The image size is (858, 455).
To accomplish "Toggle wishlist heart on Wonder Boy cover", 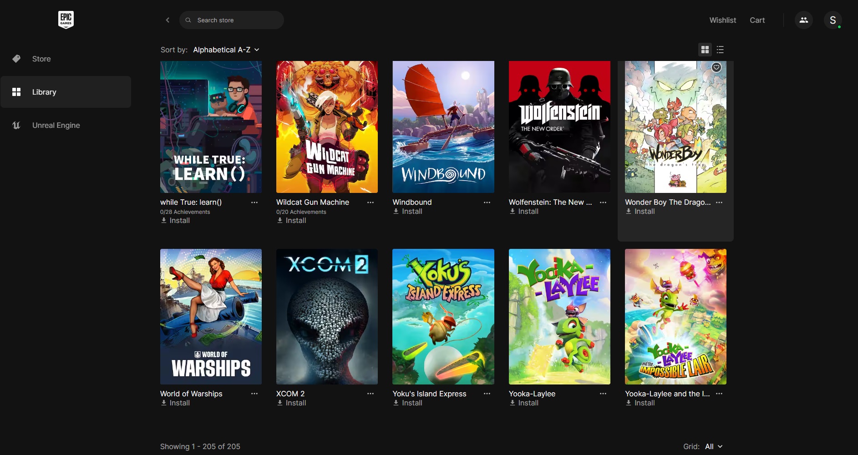I will [716, 67].
